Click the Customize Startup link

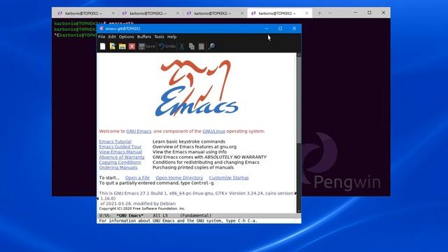pyautogui.click(x=229, y=178)
